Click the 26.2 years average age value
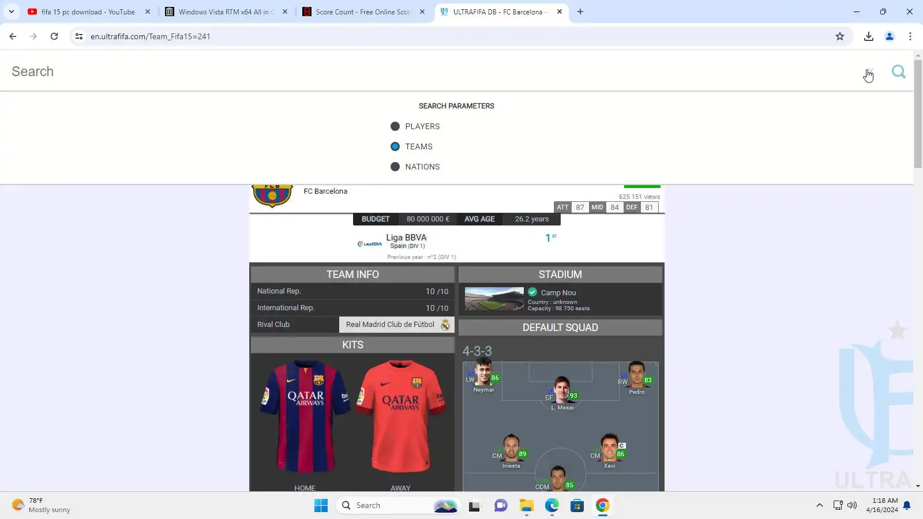923x519 pixels. (532, 219)
